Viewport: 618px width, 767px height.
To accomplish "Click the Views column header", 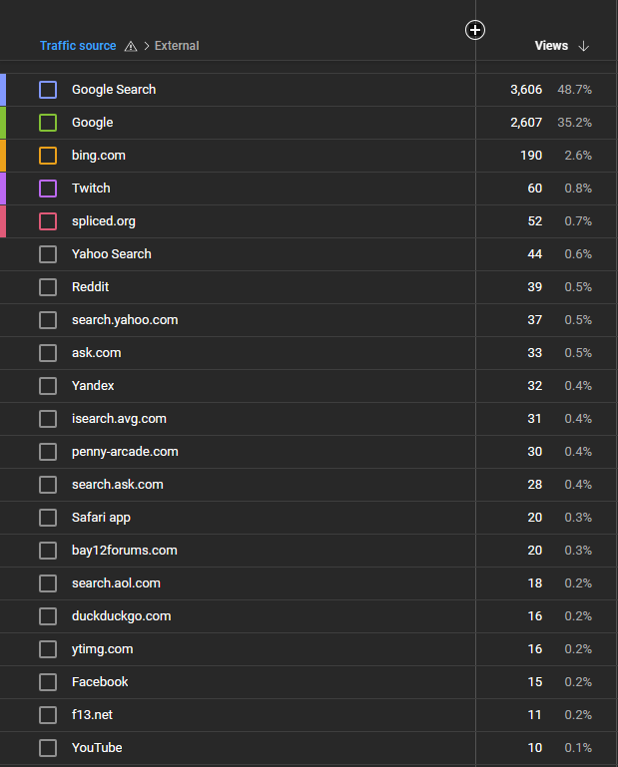I will 551,46.
